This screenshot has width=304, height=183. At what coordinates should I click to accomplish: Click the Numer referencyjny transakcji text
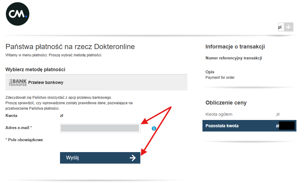click(234, 58)
